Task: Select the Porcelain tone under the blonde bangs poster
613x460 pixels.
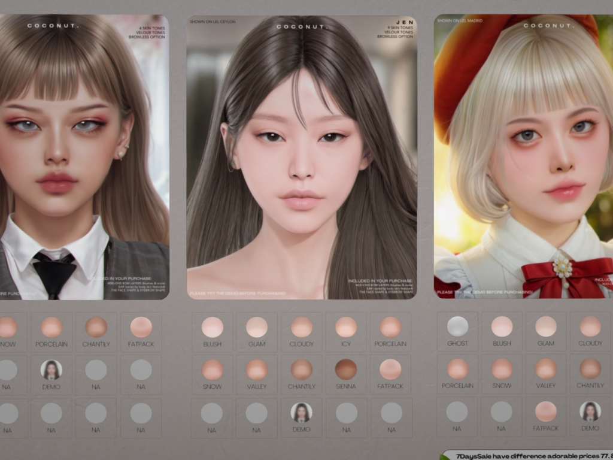Action: pos(51,327)
